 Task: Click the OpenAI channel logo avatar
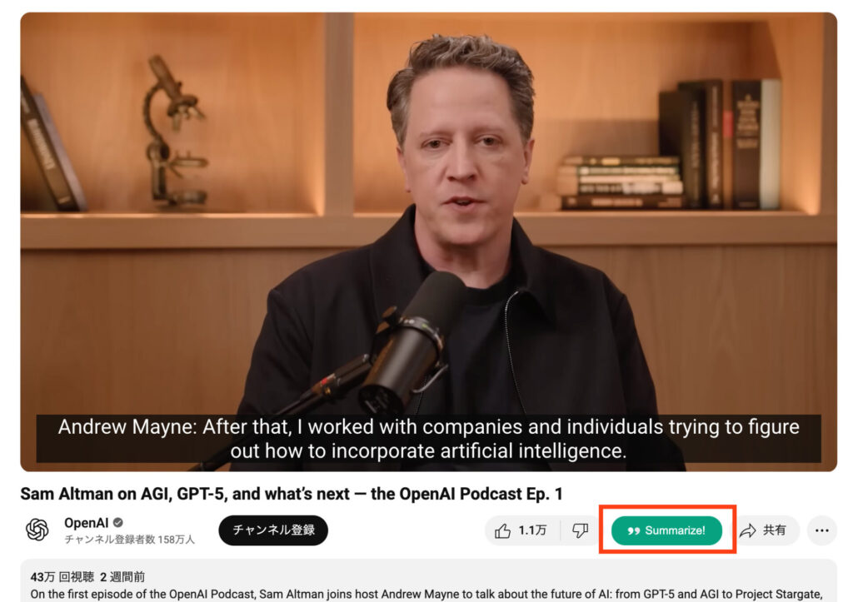(37, 530)
